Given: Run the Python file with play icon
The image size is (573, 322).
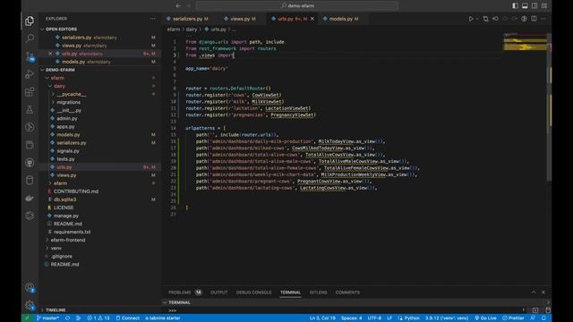Looking at the screenshot, I should (x=471, y=19).
